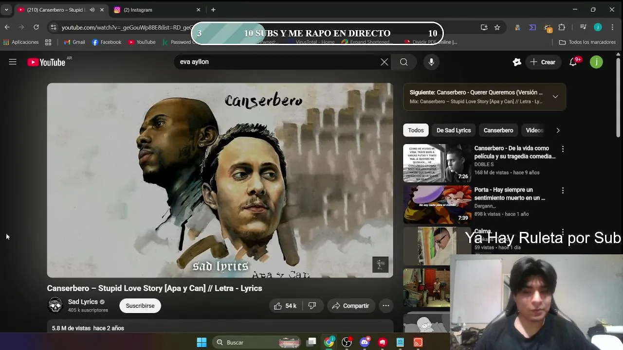Click the Crear button

pos(543,62)
